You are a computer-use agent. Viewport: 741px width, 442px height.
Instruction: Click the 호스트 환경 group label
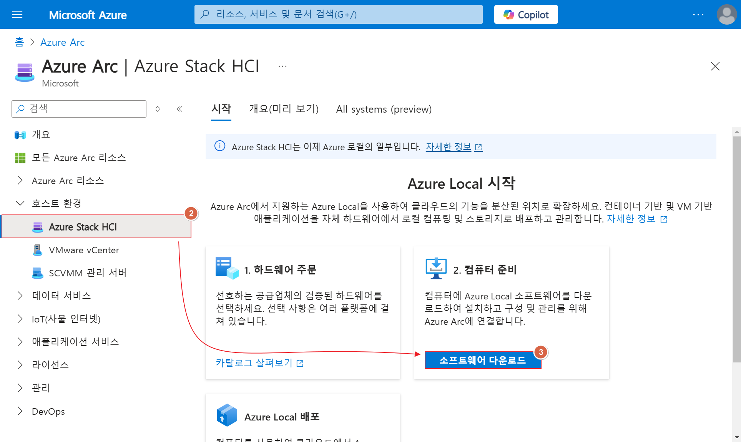[x=56, y=203]
